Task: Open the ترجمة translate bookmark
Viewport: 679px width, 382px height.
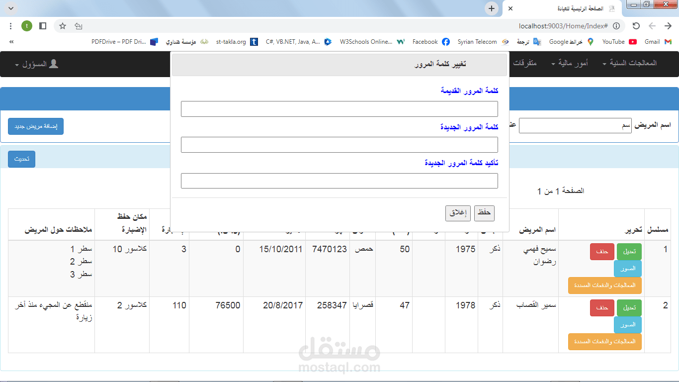Action: tap(529, 42)
